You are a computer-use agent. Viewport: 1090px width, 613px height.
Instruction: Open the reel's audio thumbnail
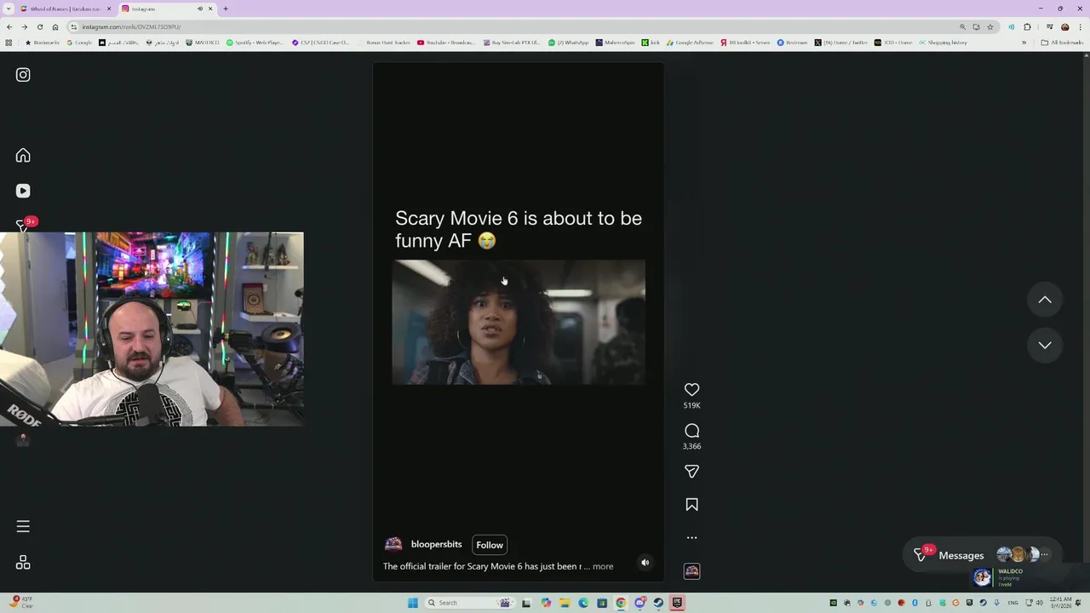point(691,571)
